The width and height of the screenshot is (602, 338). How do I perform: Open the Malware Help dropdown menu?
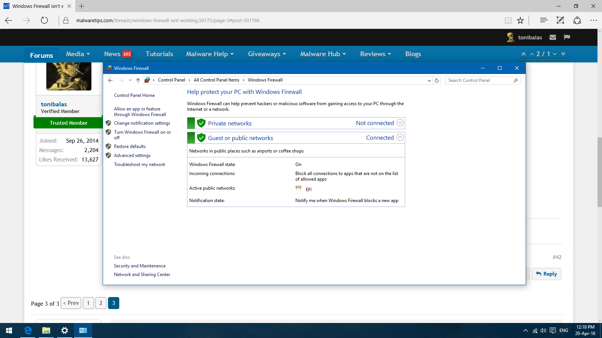[x=210, y=54]
